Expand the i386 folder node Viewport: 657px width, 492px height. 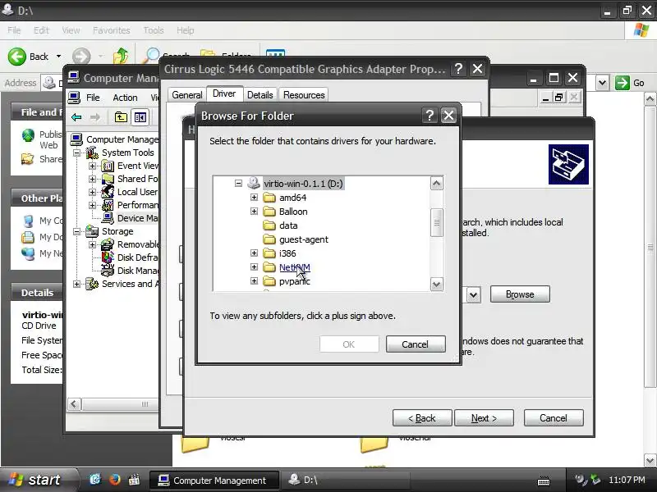(254, 253)
